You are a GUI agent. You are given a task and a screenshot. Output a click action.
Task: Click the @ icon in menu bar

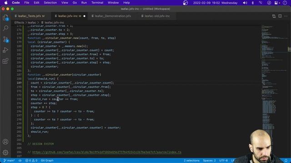(x=269, y=3)
